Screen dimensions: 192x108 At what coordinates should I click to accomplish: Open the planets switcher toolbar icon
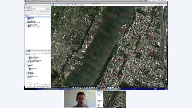(x=72, y=5)
